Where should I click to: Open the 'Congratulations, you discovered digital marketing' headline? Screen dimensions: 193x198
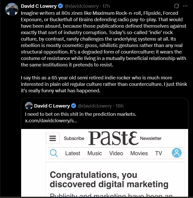coord(109,179)
